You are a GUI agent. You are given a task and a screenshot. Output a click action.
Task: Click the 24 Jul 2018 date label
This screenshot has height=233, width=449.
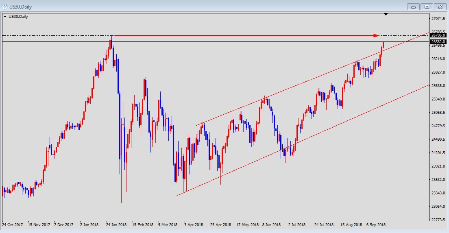click(324, 225)
